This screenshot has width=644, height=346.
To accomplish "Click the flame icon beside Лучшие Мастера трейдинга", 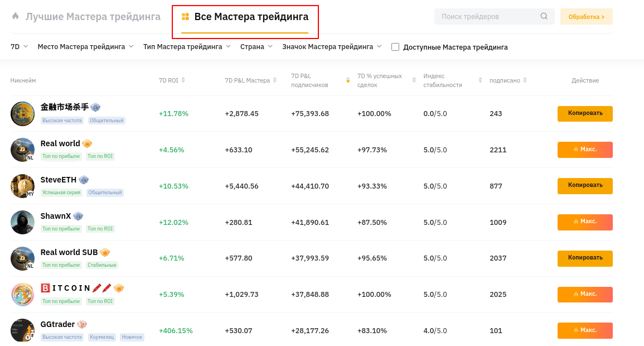I will tap(16, 16).
